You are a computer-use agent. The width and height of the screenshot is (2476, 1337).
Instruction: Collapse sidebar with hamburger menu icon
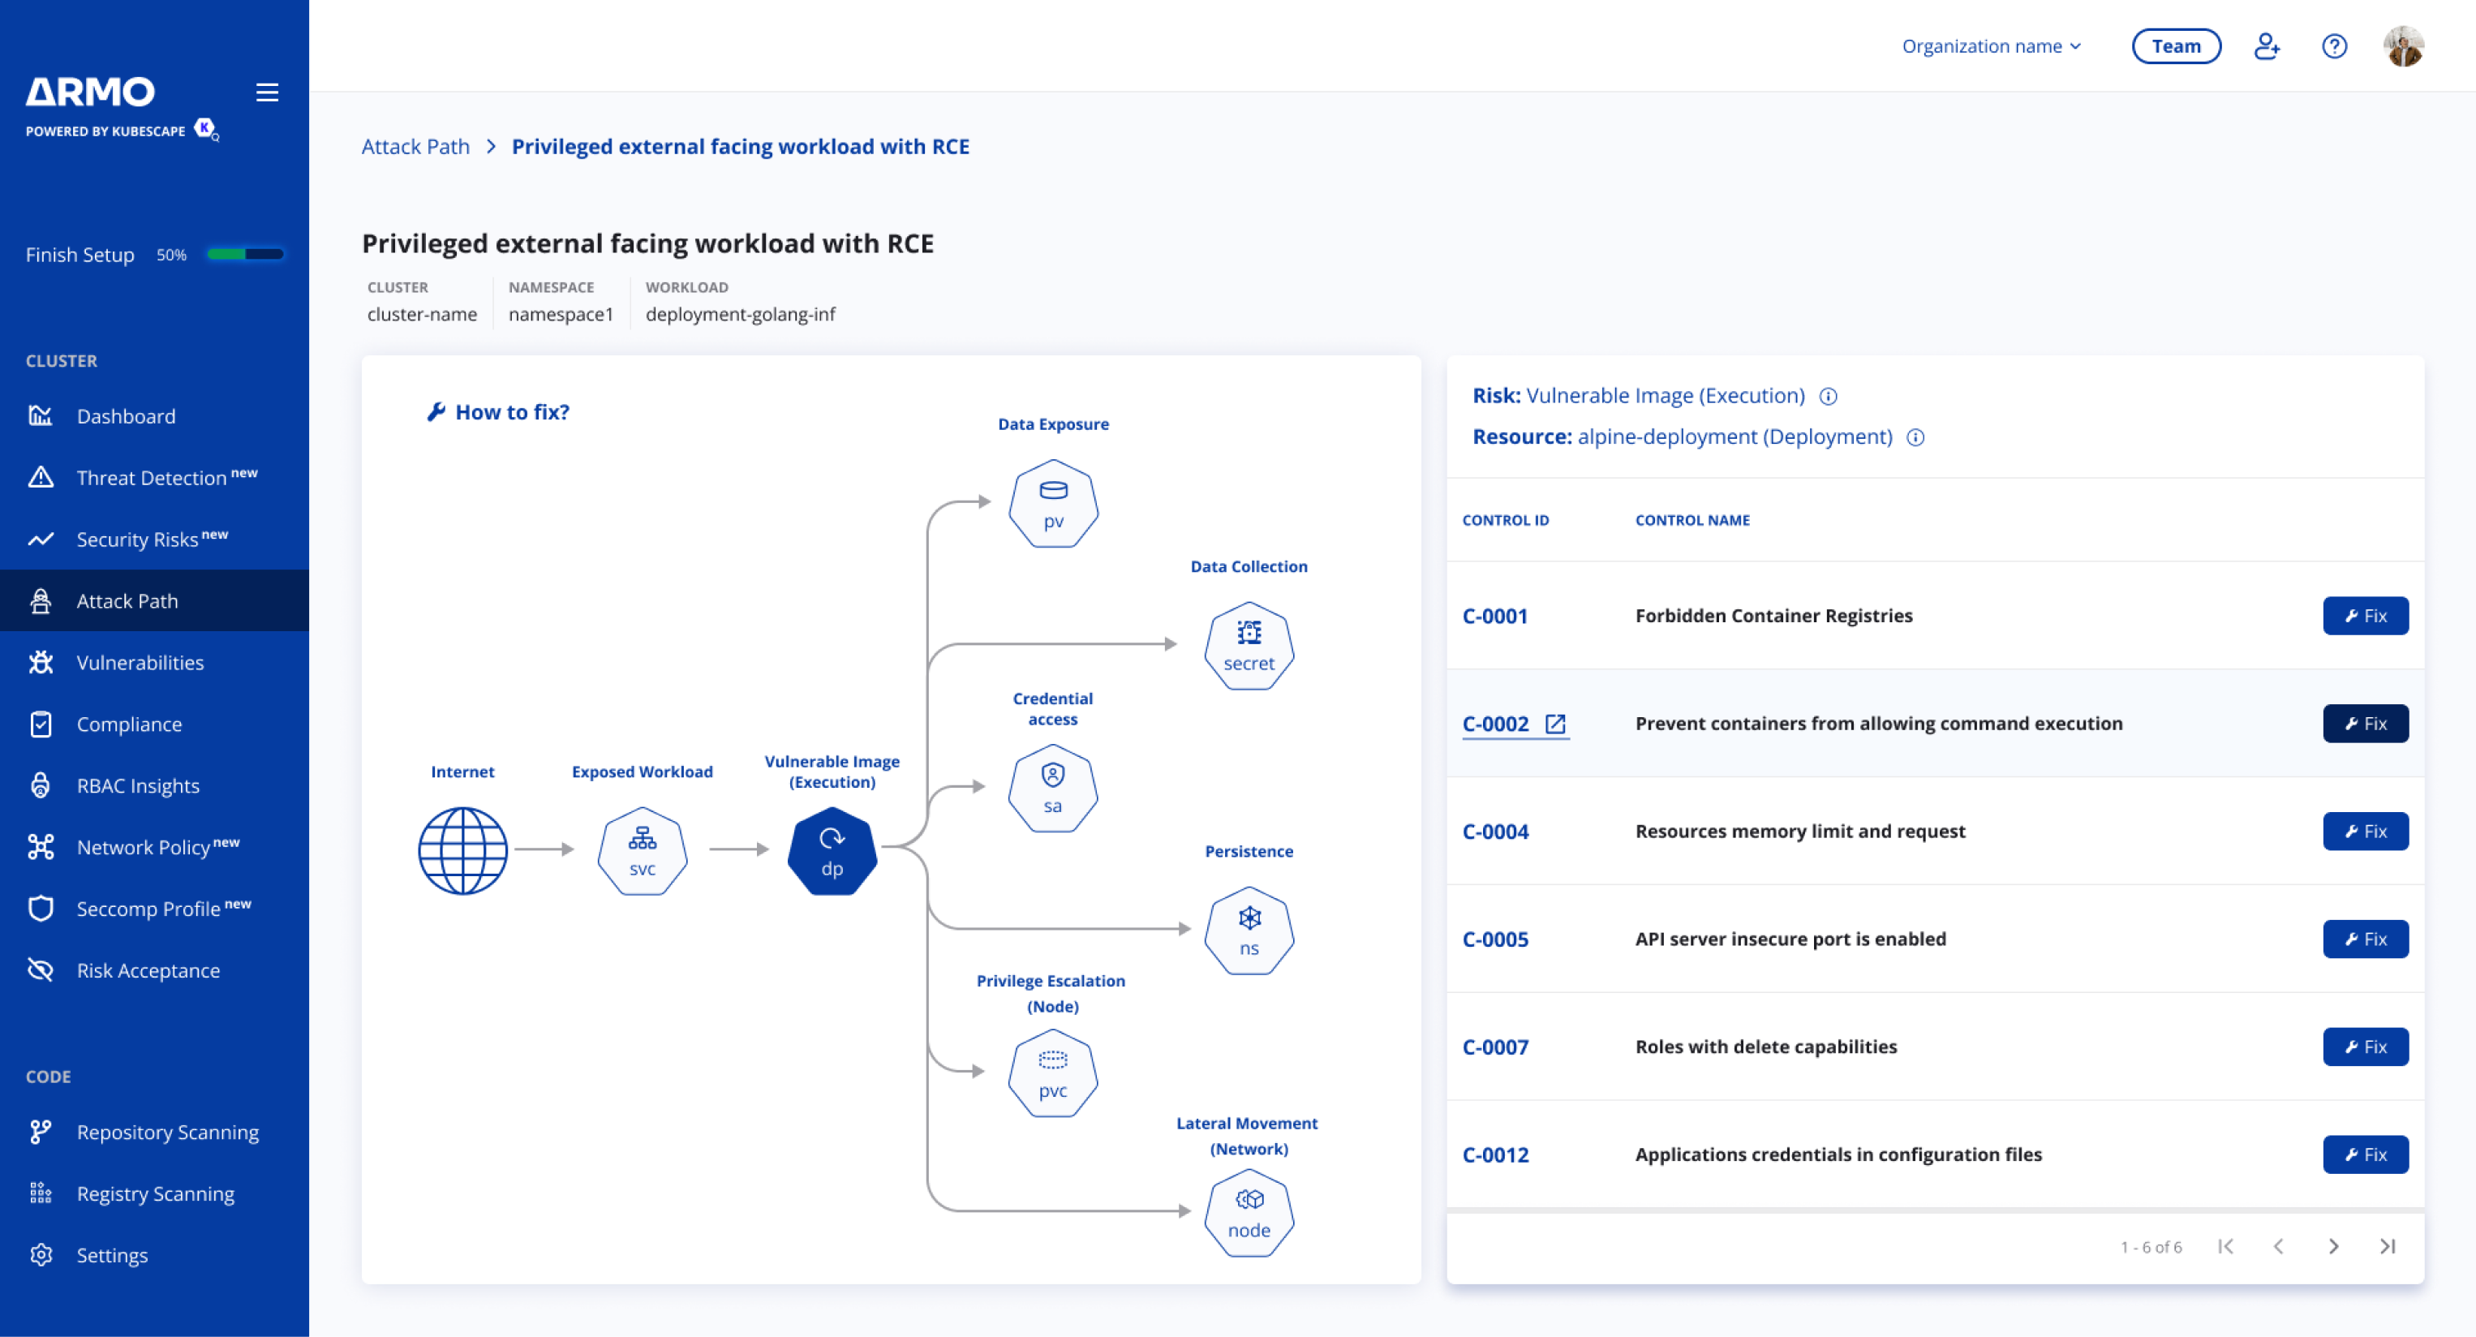pyautogui.click(x=267, y=92)
